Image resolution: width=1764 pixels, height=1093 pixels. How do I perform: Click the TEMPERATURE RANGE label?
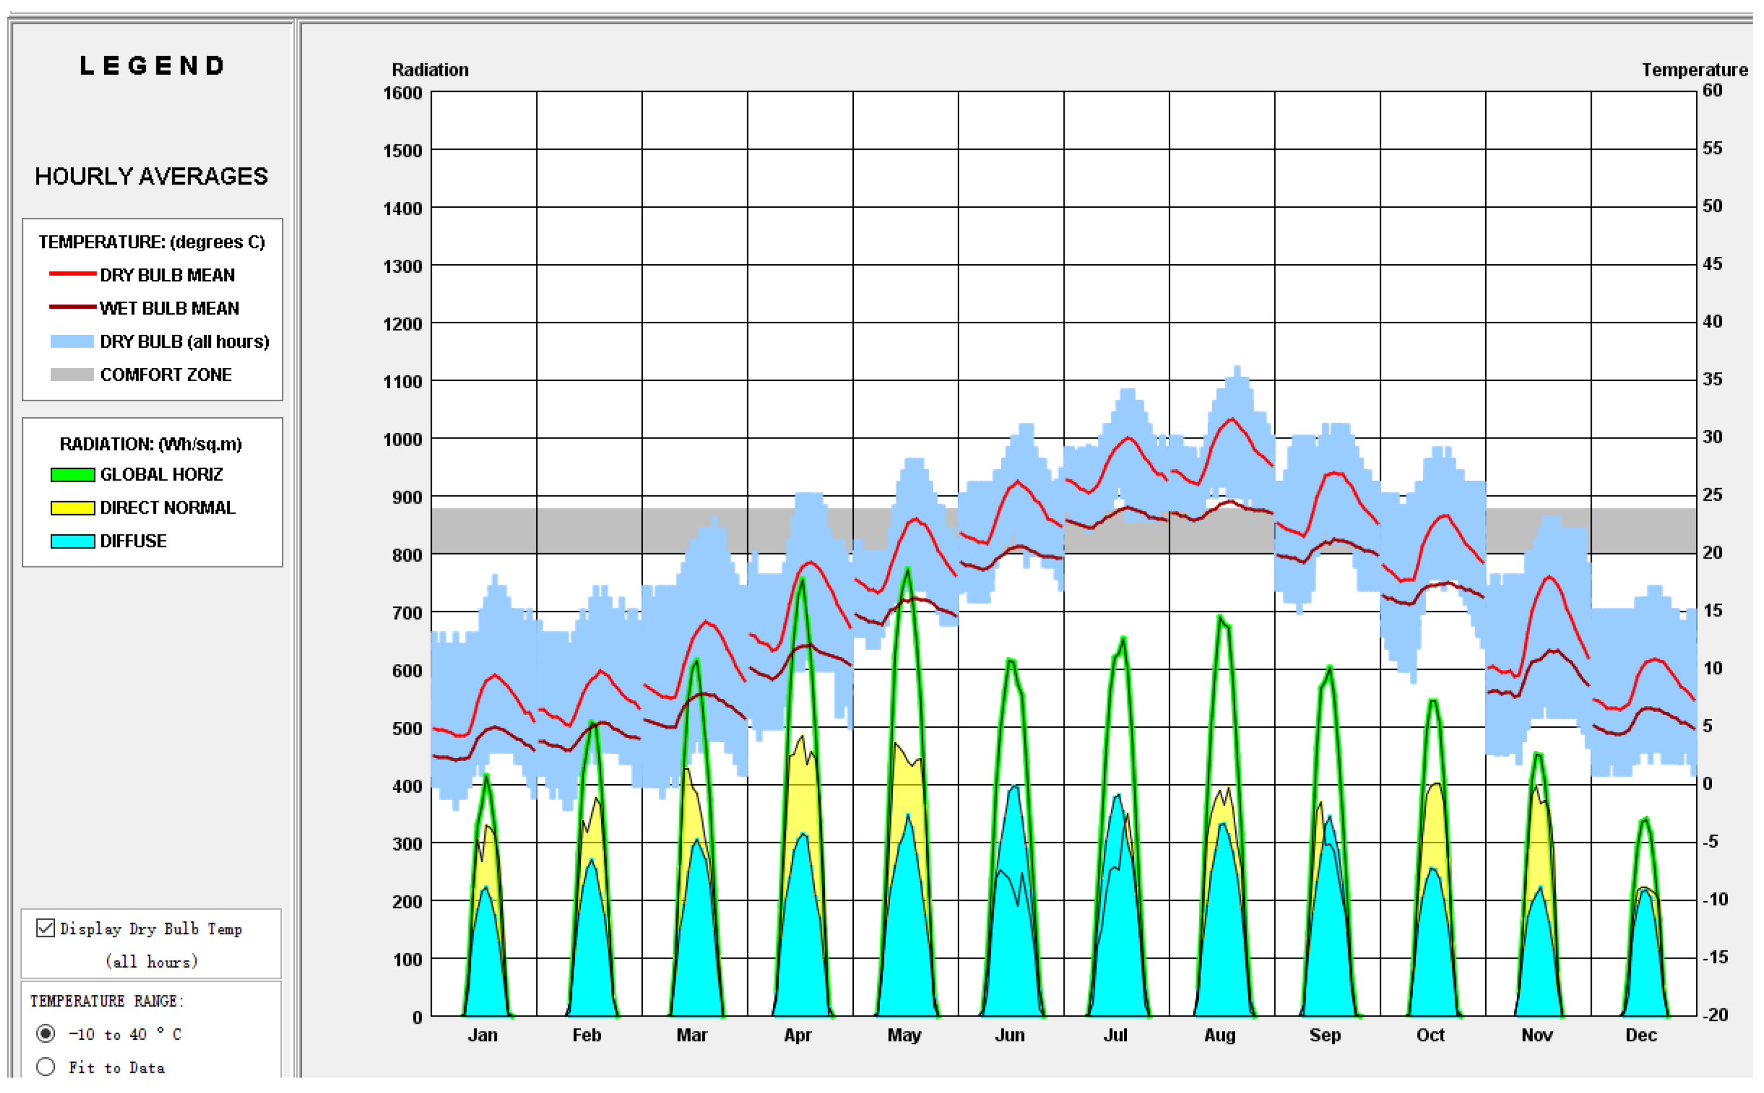107,1001
